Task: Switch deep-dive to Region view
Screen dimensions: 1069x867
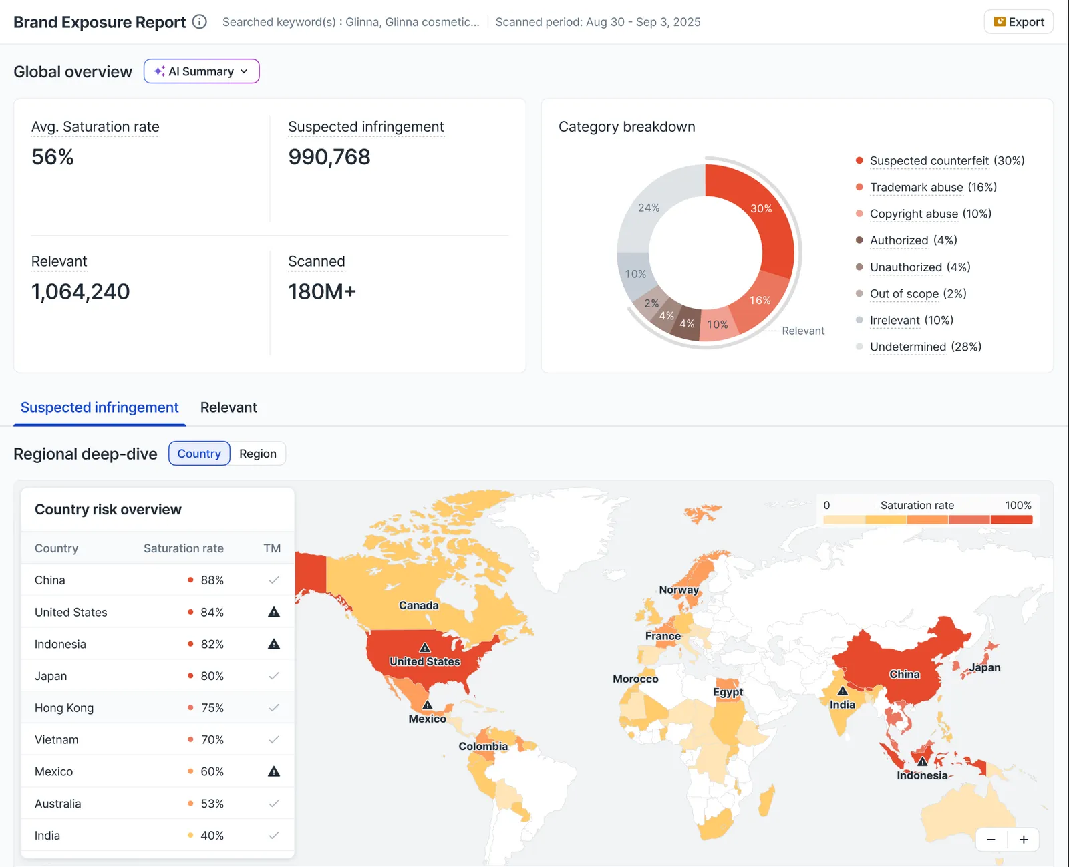Action: click(x=258, y=454)
